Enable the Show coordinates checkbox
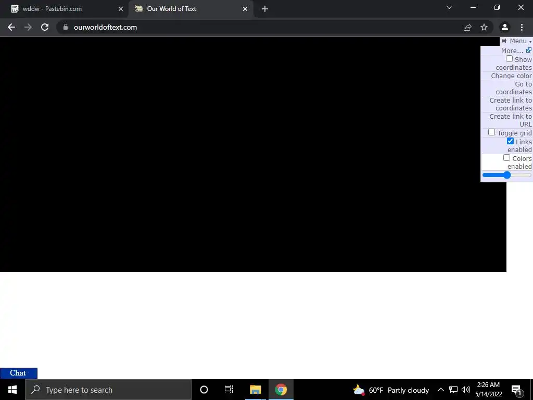The image size is (533, 400). click(509, 59)
